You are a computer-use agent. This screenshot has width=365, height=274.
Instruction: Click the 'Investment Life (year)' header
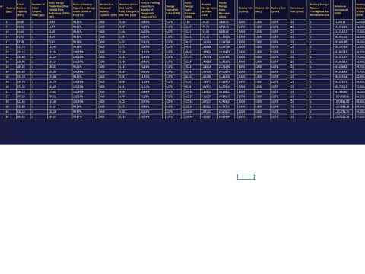tap(298, 10)
